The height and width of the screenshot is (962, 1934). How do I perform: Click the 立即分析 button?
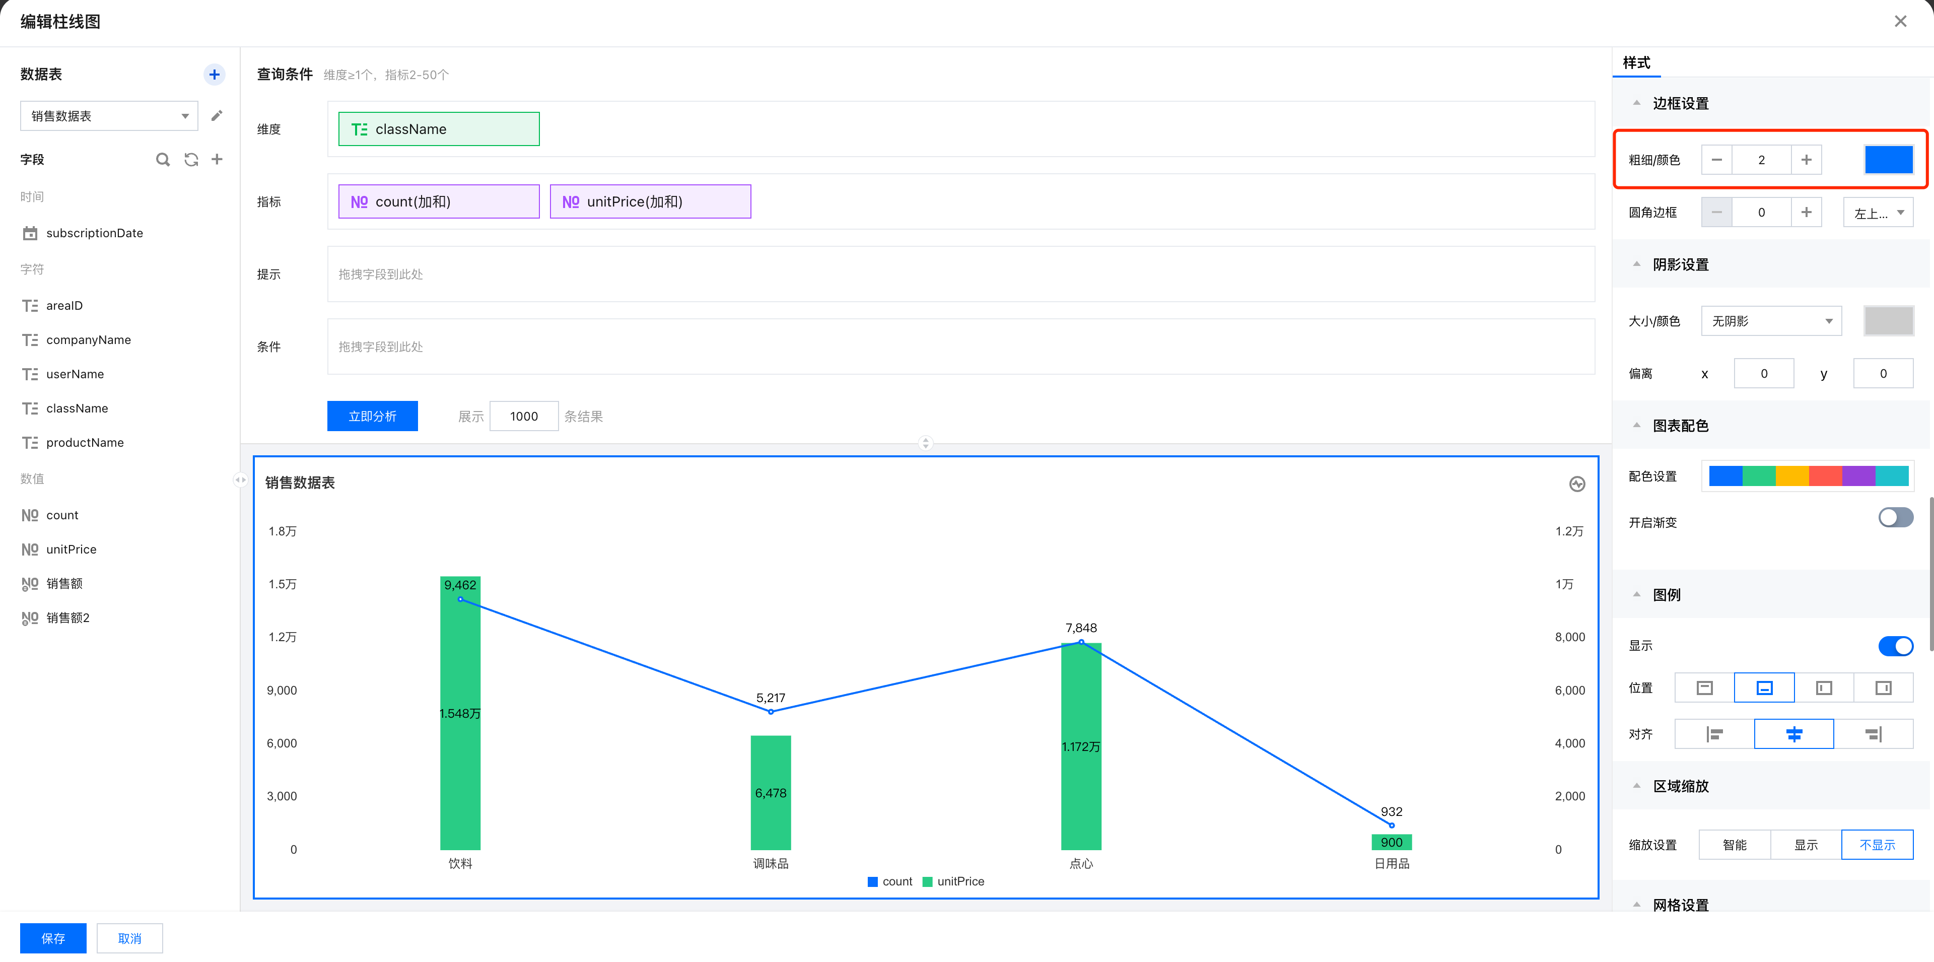(x=372, y=416)
